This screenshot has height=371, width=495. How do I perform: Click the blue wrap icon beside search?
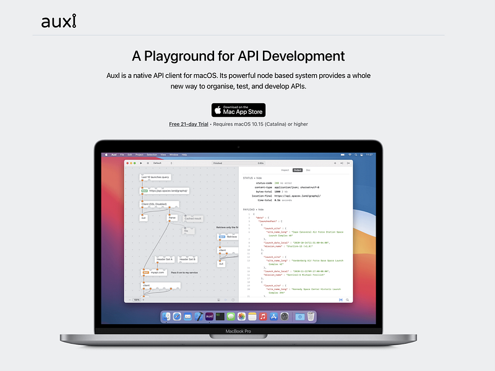340,300
